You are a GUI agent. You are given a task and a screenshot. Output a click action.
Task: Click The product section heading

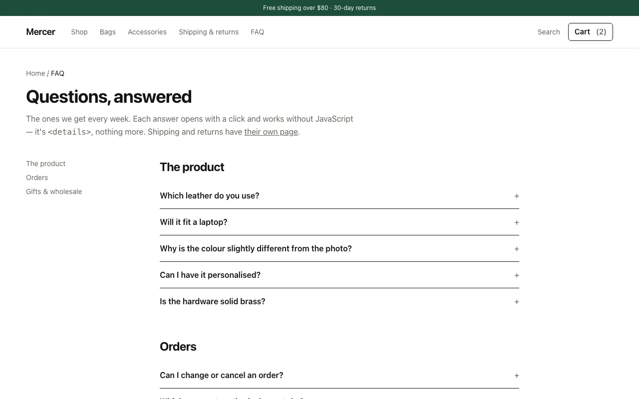192,167
